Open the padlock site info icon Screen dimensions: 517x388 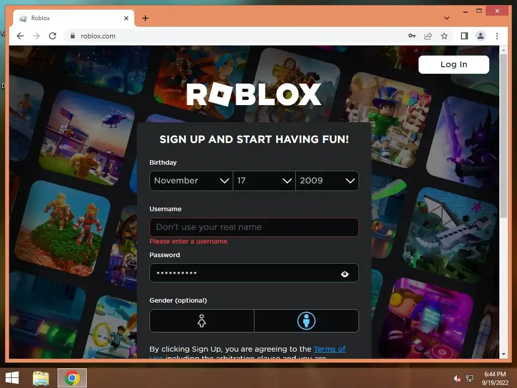(x=73, y=36)
